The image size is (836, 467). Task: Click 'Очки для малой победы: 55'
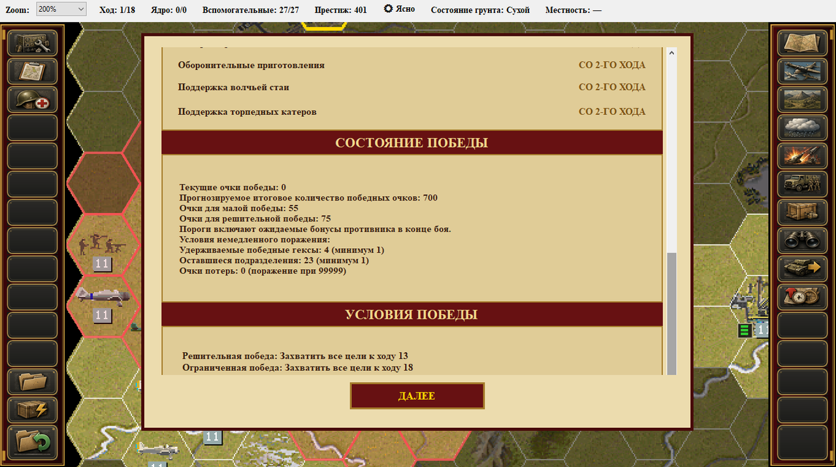pyautogui.click(x=239, y=208)
